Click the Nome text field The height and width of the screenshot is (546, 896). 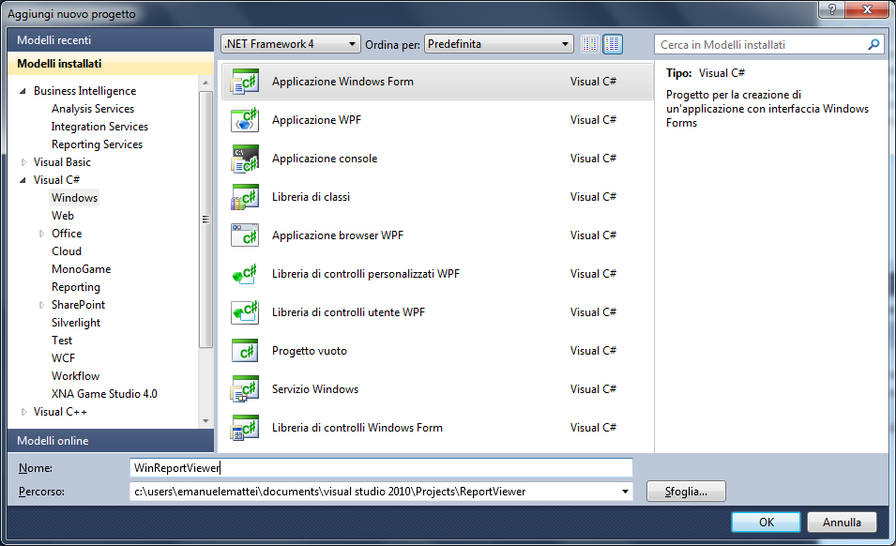pos(381,468)
